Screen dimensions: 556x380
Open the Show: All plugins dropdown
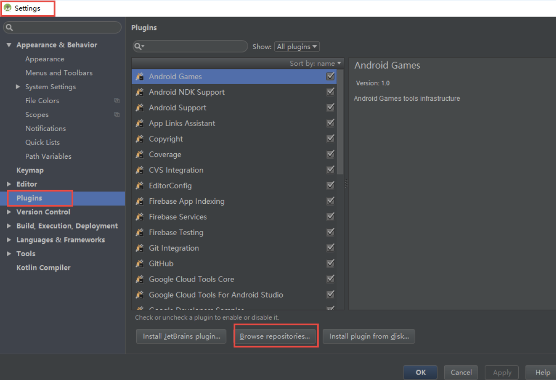click(x=297, y=46)
